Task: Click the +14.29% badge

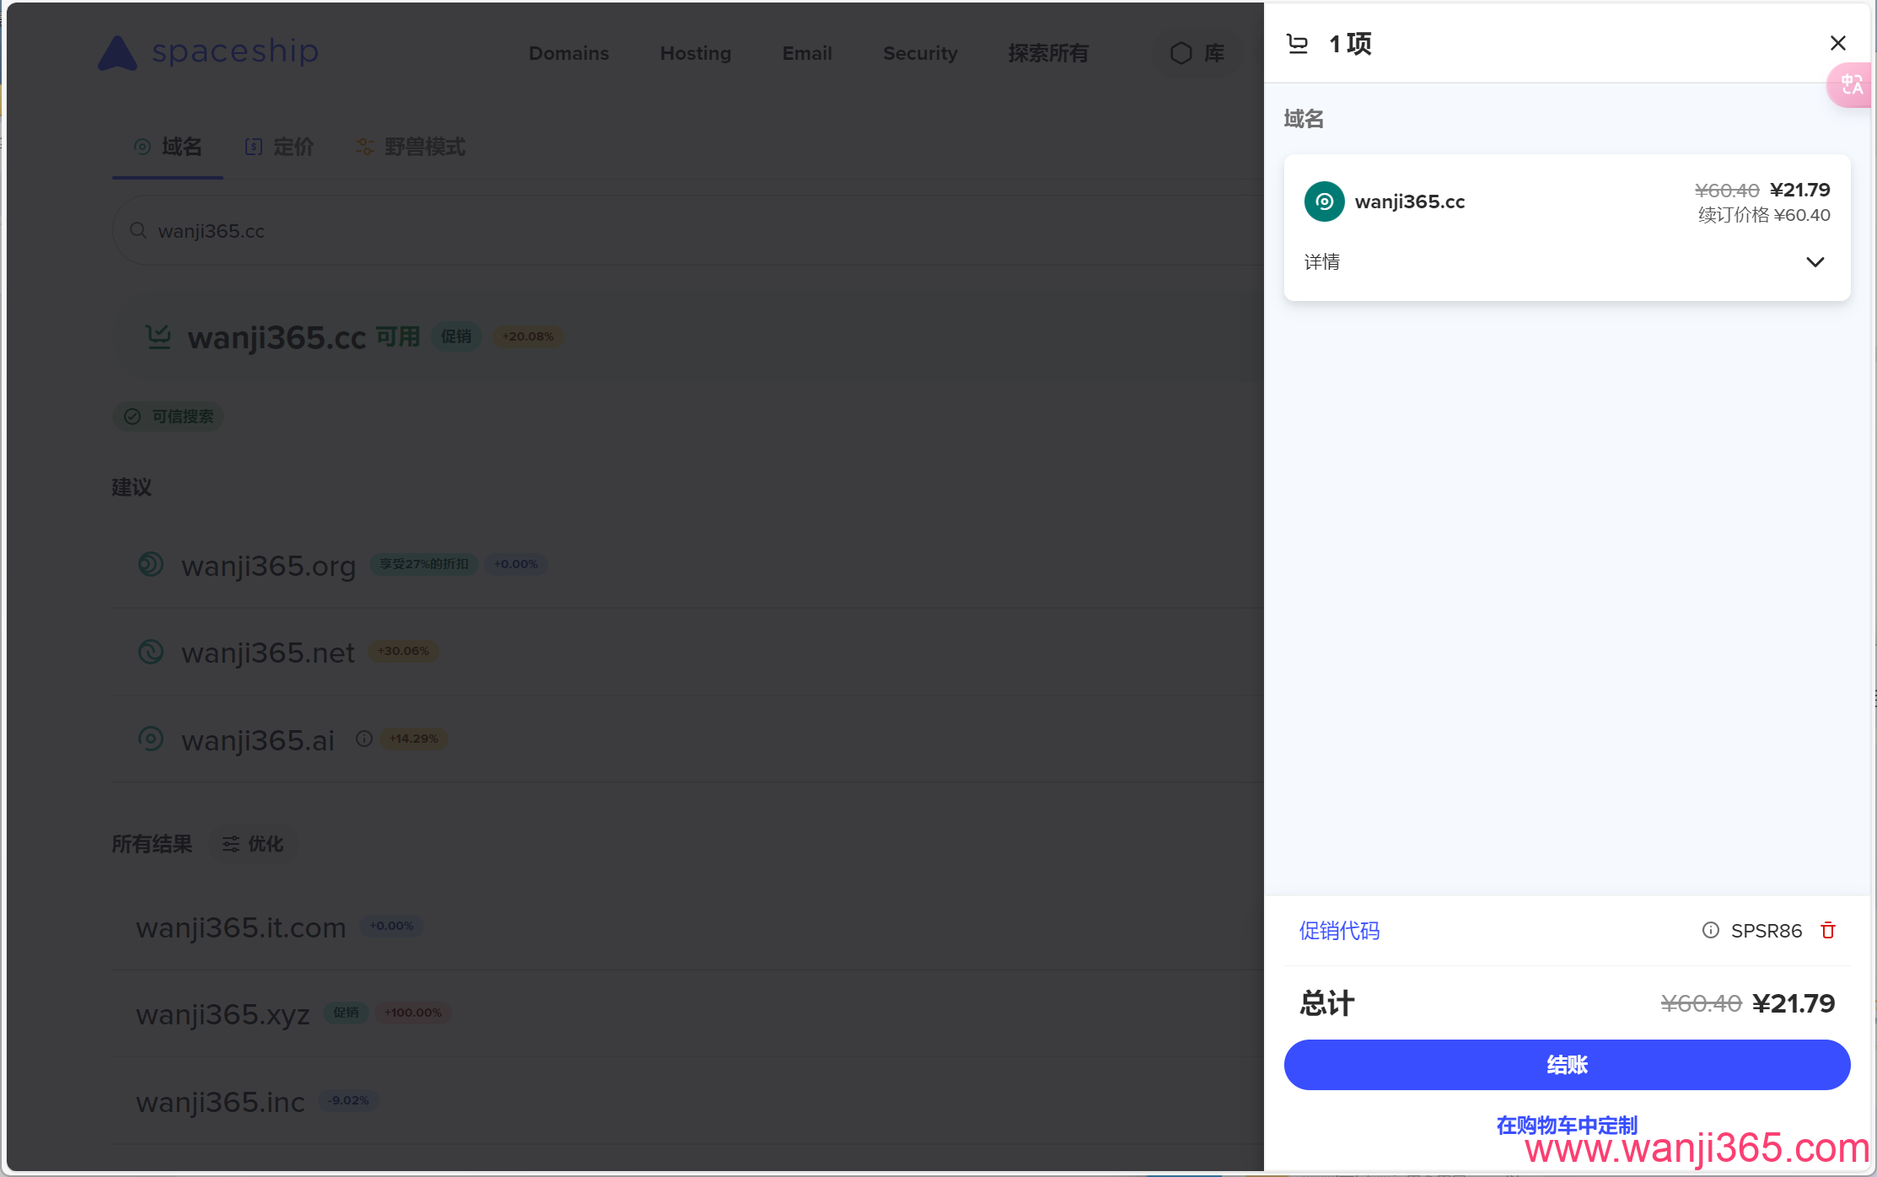Action: 413,739
